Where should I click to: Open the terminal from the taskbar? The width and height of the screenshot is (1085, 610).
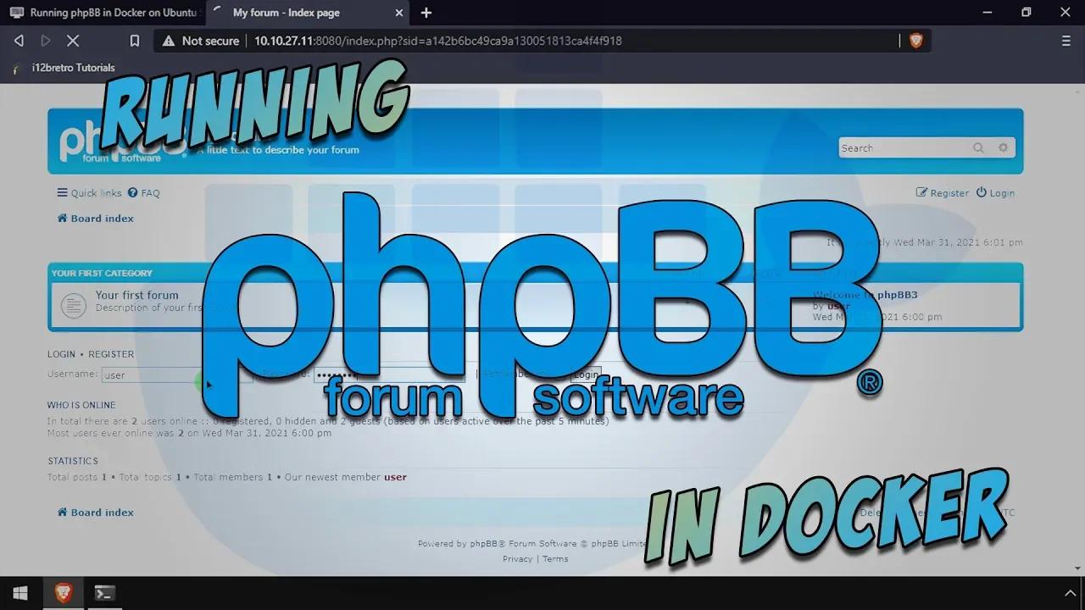pos(104,593)
